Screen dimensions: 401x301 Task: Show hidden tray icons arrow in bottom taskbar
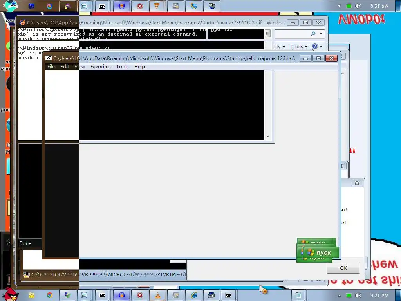[339, 296]
